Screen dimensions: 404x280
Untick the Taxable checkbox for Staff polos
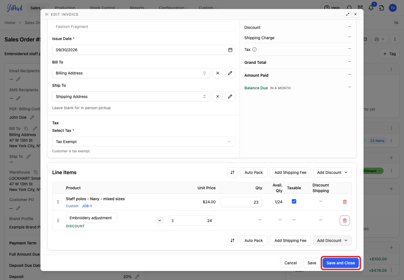(294, 201)
